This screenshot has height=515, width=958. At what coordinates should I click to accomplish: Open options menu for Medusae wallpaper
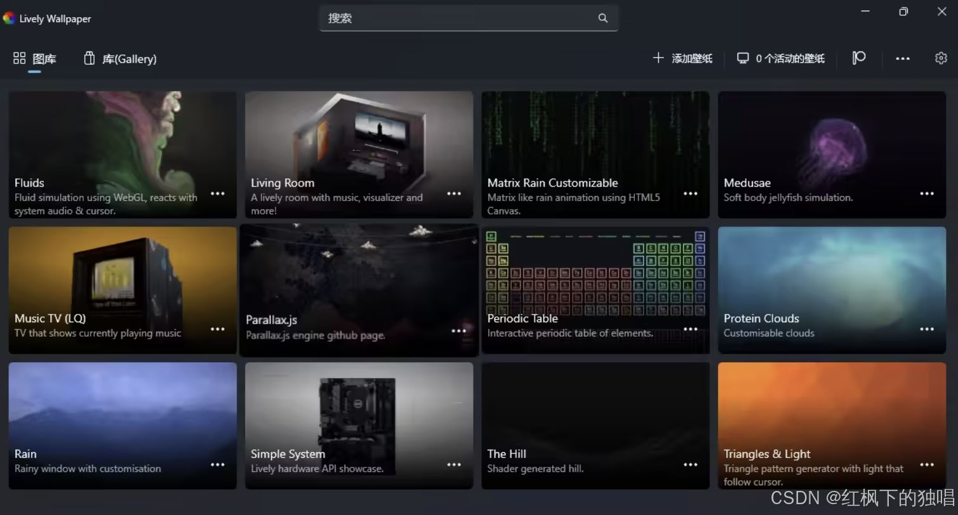(927, 193)
